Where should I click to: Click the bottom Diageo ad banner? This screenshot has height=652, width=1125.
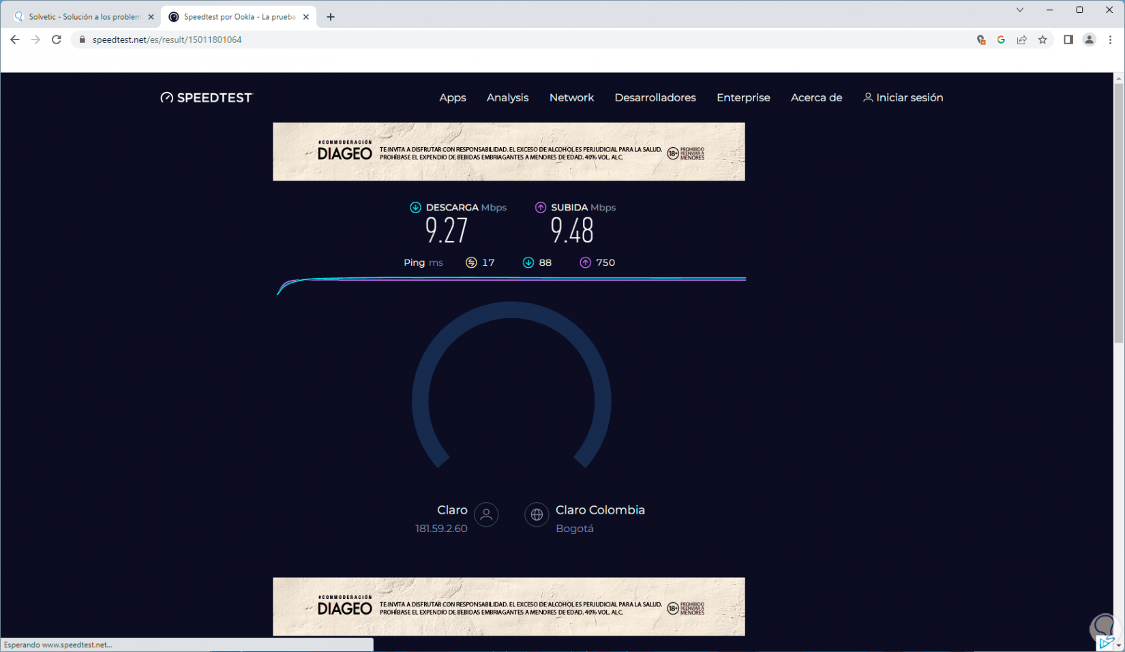point(509,607)
